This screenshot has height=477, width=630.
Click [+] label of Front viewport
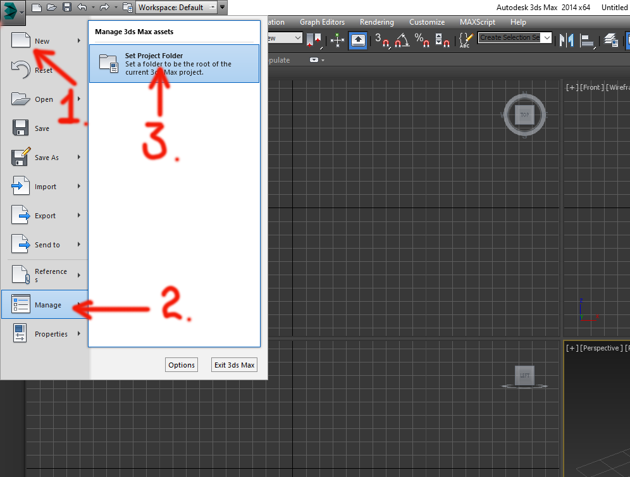click(572, 87)
